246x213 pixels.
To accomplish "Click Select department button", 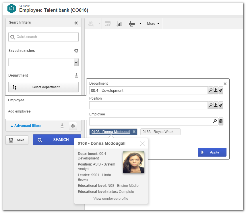I will click(43, 87).
